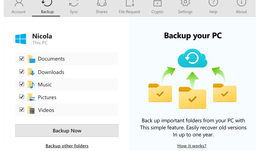This screenshot has height=151, width=257.
Task: Click the Backup Now button
Action: click(67, 131)
